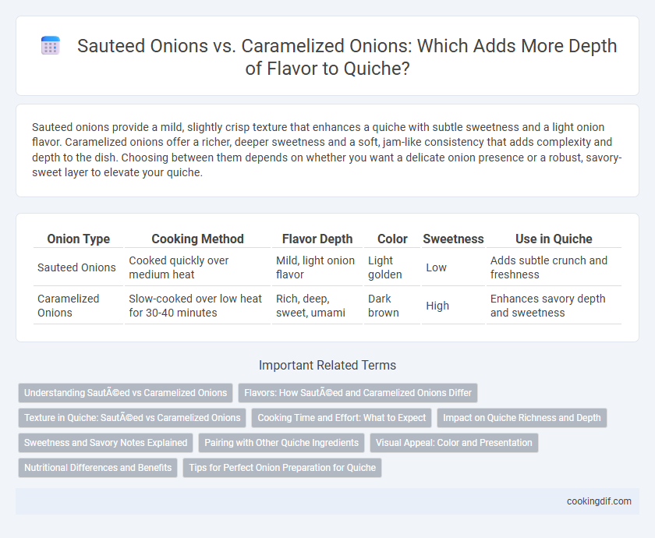The image size is (655, 538).
Task: Click the Onion Type column header
Action: [x=79, y=239]
